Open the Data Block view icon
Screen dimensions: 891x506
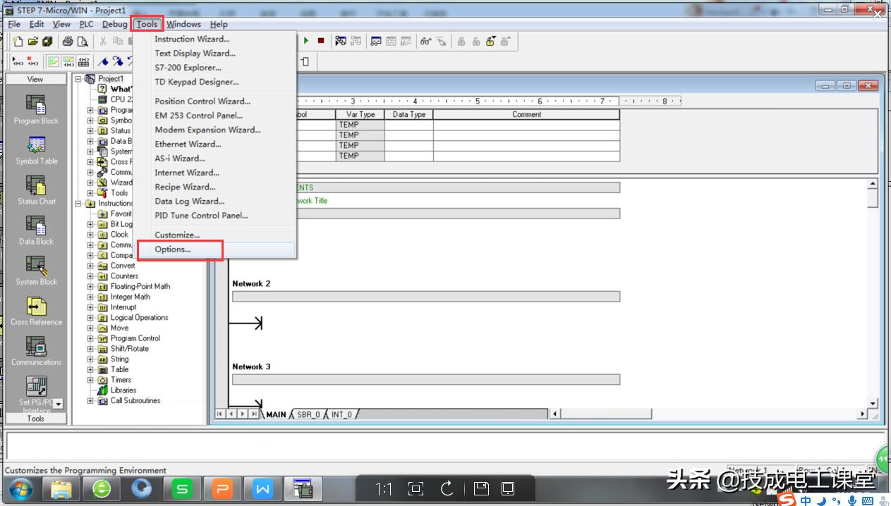[36, 225]
